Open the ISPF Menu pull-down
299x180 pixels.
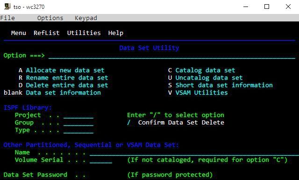coord(19,33)
